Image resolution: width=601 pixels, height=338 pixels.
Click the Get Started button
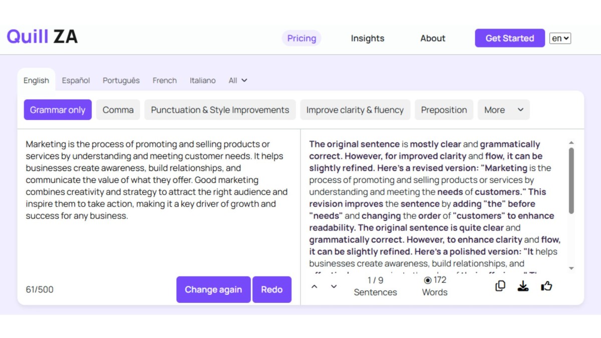tap(510, 38)
